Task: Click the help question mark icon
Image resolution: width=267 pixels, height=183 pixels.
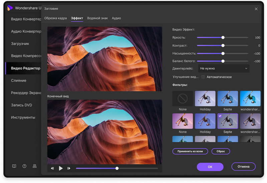Action: coord(24,166)
